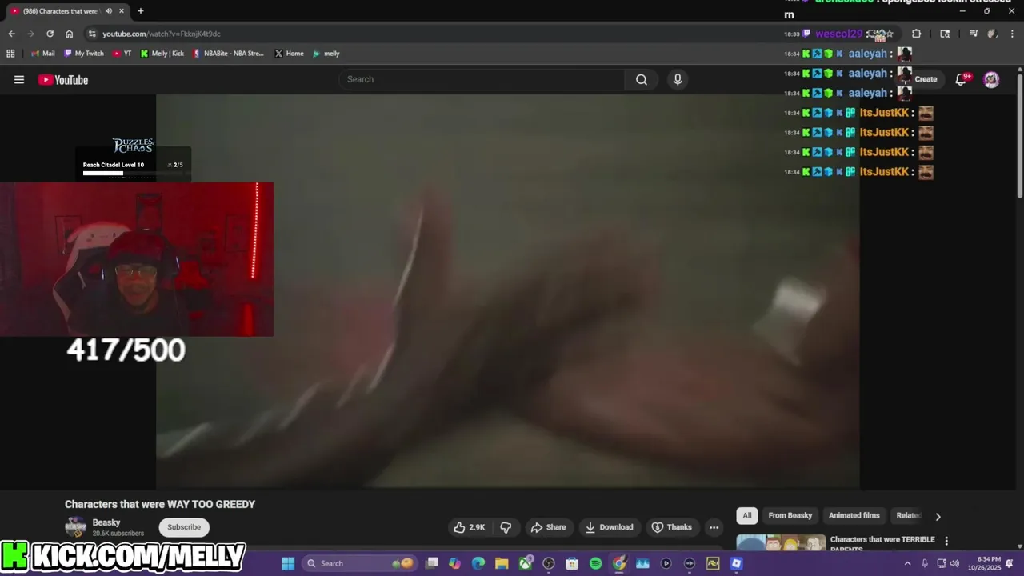Open Microsoft Store from the taskbar

pyautogui.click(x=572, y=563)
